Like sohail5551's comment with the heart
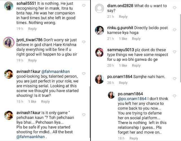This screenshot has width=181, height=141. tap(84, 5)
